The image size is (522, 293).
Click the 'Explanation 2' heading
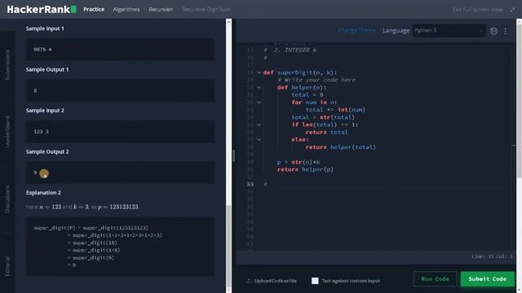pyautogui.click(x=43, y=193)
